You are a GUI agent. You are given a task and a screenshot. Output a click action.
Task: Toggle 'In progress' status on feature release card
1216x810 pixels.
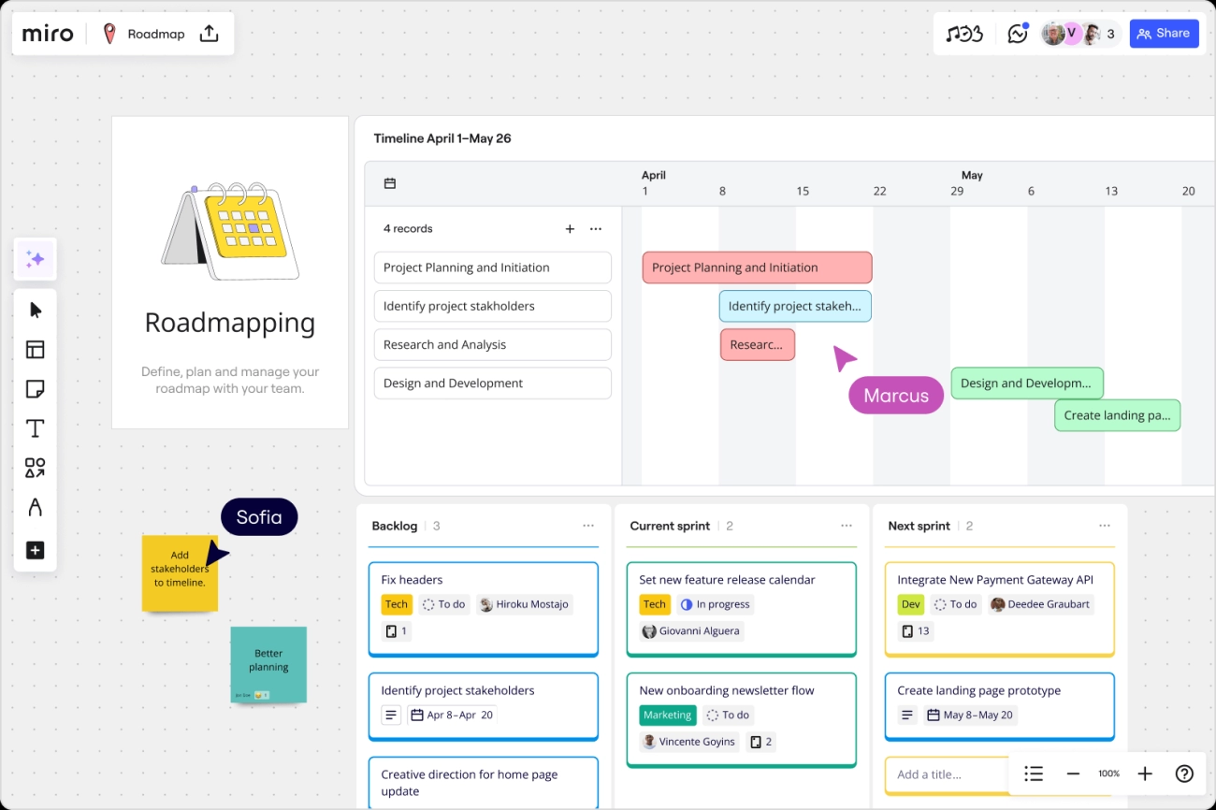click(x=715, y=604)
